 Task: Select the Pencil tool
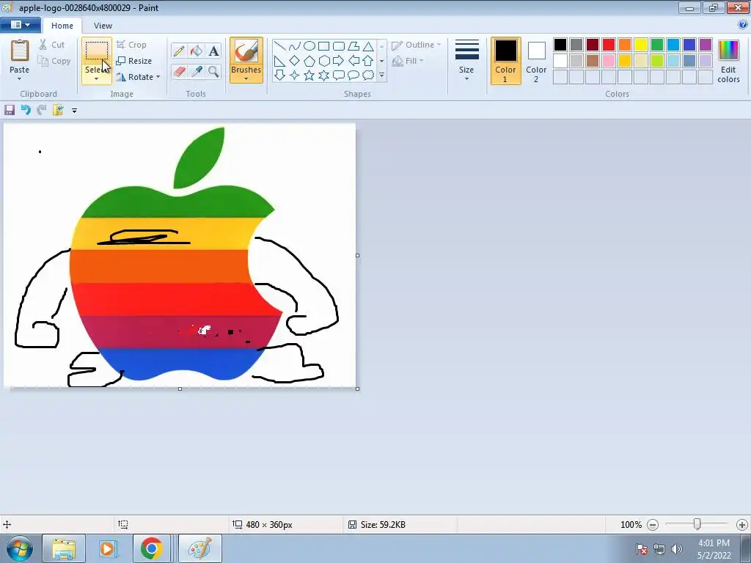[x=179, y=51]
